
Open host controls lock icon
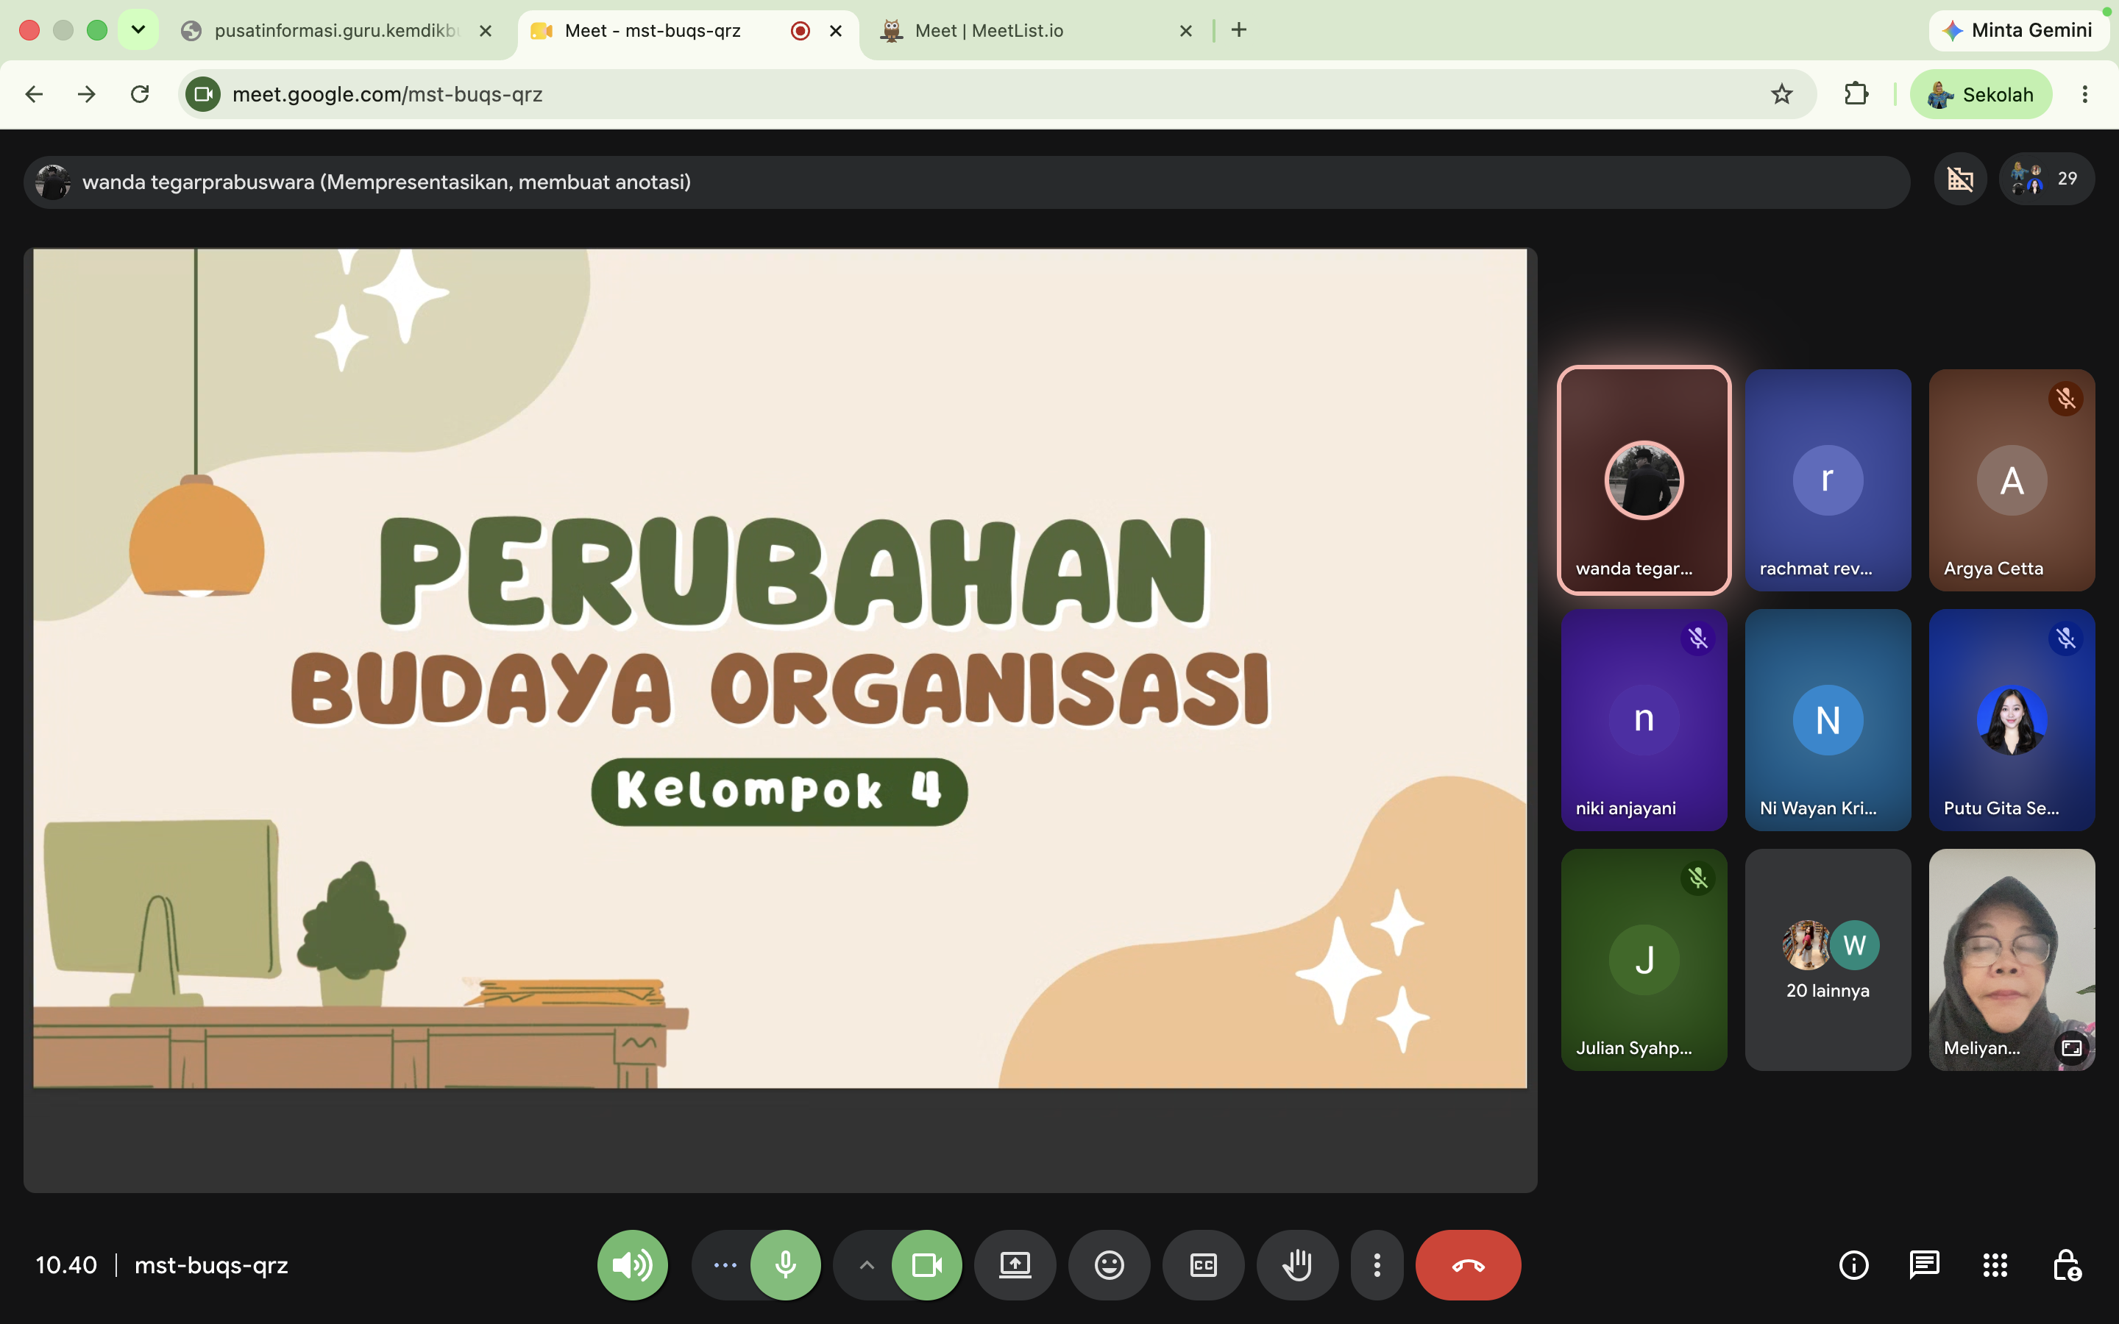(2067, 1264)
